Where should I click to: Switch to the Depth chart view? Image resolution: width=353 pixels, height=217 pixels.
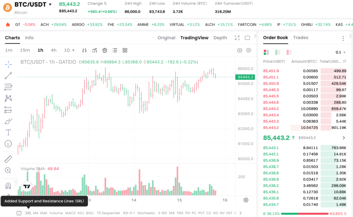(x=220, y=38)
